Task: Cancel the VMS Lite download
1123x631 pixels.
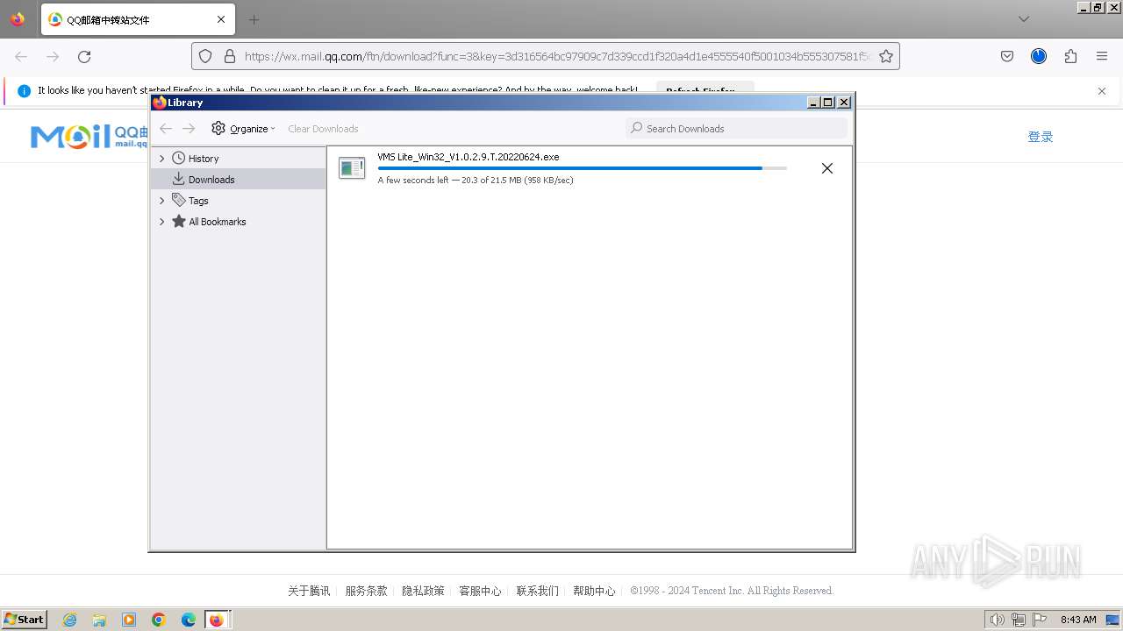Action: tap(826, 168)
